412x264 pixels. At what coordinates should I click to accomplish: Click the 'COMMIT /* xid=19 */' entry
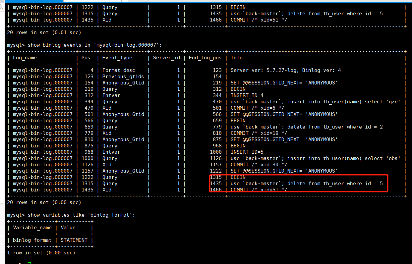coord(259,133)
